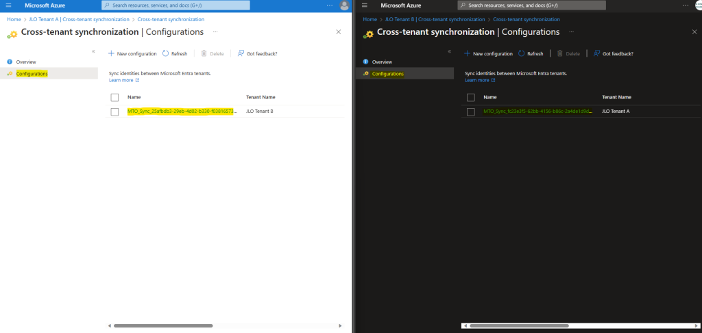This screenshot has width=702, height=333.
Task: Check the MTO_Sync_fc23e3f5 row checkbox
Action: [470, 111]
